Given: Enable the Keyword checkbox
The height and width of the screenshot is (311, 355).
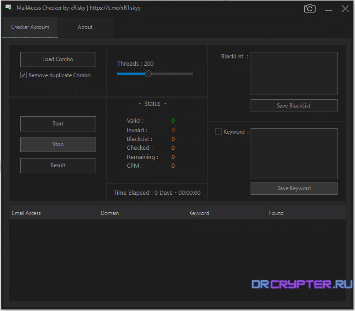Looking at the screenshot, I should click(218, 131).
